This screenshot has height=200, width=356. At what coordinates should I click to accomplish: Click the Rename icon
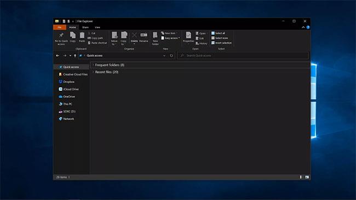click(x=143, y=35)
